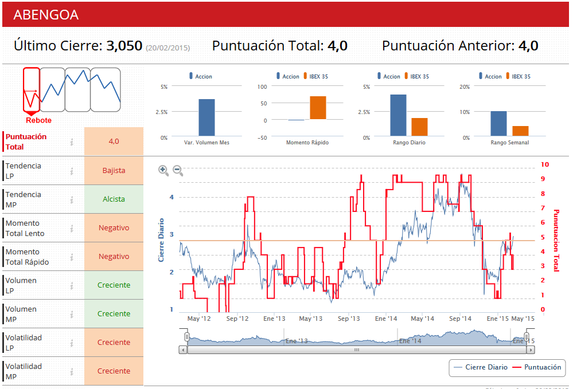Click the navigator horizontal scrollbar thumb
Viewport: 573px width, 389px height.
357,350
